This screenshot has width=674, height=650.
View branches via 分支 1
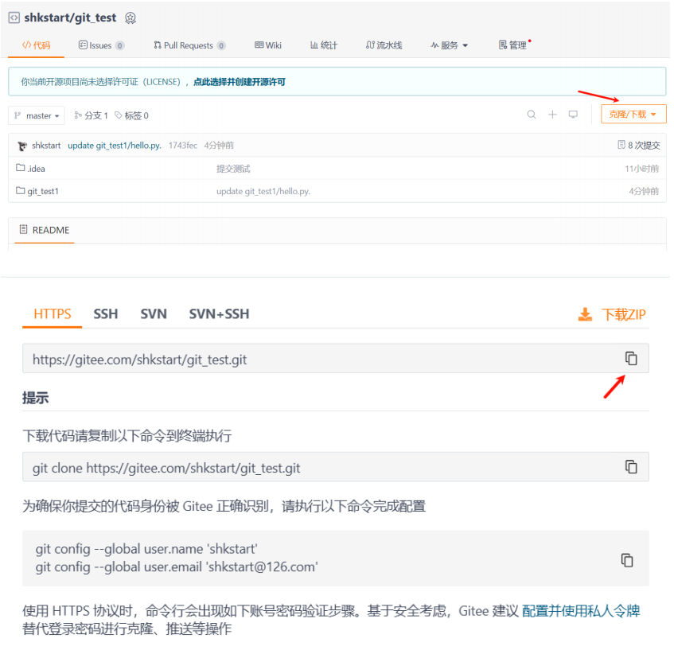(91, 115)
